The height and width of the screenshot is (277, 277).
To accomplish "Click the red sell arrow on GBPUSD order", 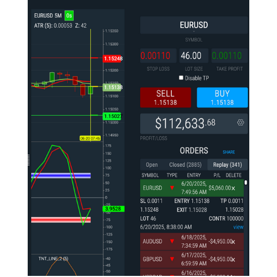I will pos(172,259).
